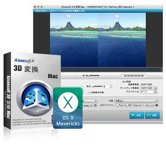This screenshot has width=166, height=161.
Task: Click the profile settings gear icon
Action: (x=95, y=105)
